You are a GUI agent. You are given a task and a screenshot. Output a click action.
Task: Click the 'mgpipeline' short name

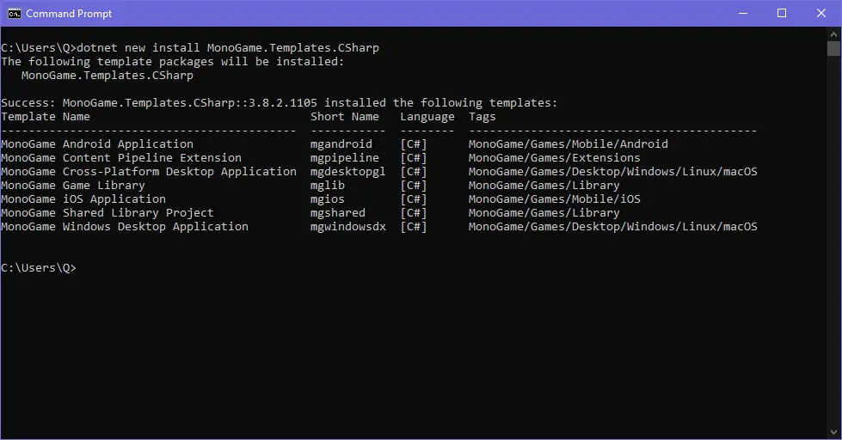pyautogui.click(x=345, y=158)
